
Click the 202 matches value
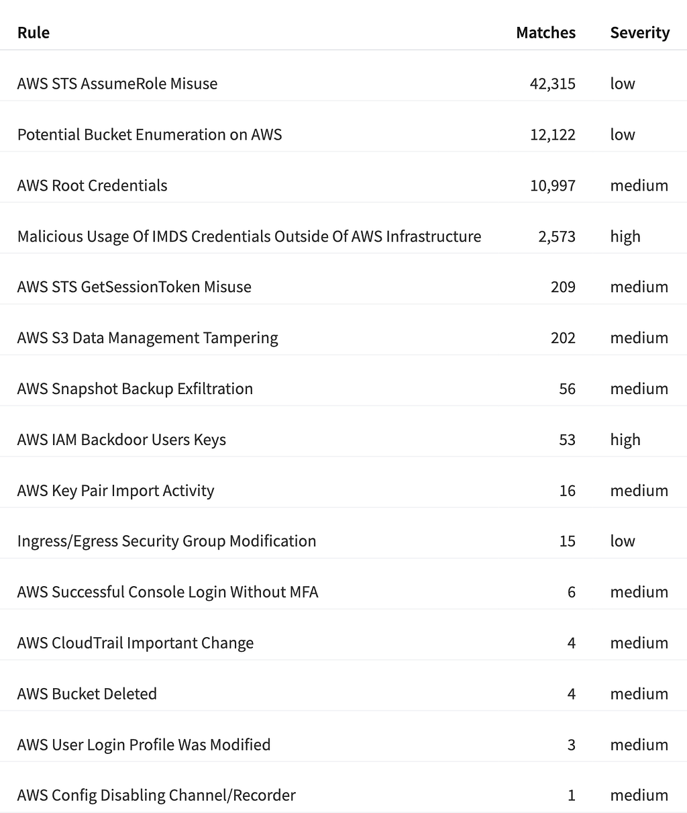point(563,338)
